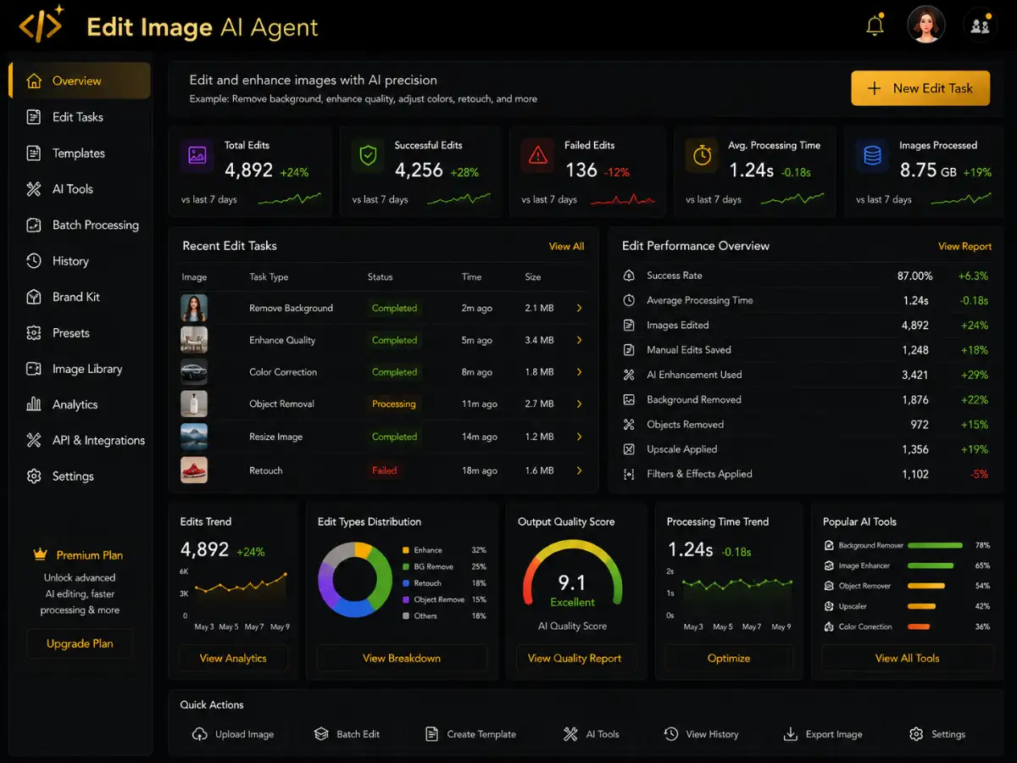Click the team members icon in header
1017x763 pixels.
tap(980, 25)
